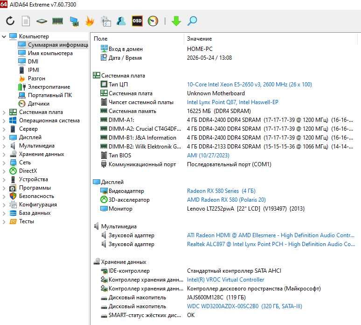This screenshot has height=325, width=361.
Task: Open Intel(R) VROC Virtual Controller link
Action: [225, 280]
